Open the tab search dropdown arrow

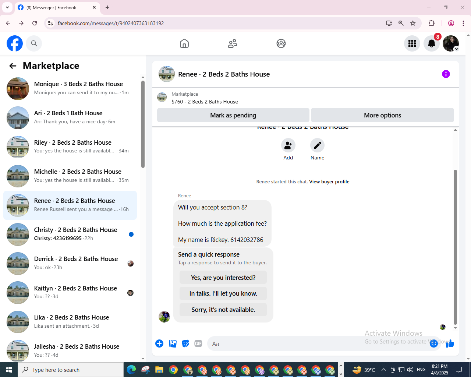7,7
